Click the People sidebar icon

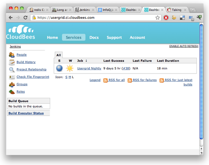click(x=12, y=55)
